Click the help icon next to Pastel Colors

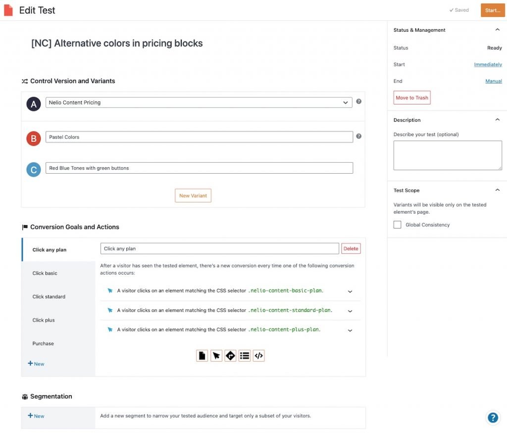coord(358,136)
